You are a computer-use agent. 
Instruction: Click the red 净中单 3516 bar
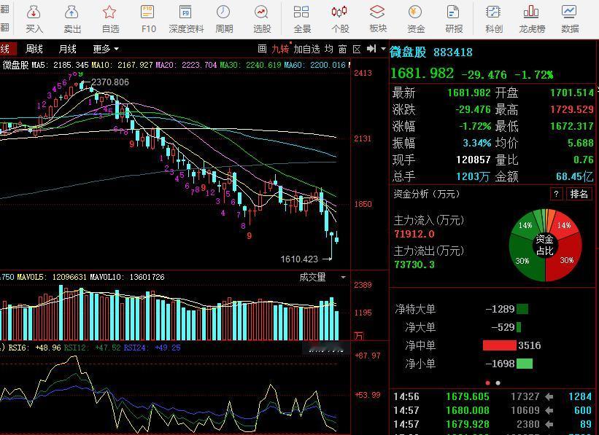(499, 345)
